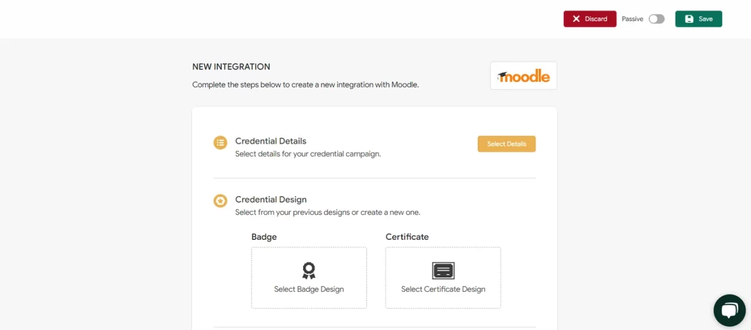Image resolution: width=751 pixels, height=330 pixels.
Task: Click the Passive label text
Action: coord(632,19)
